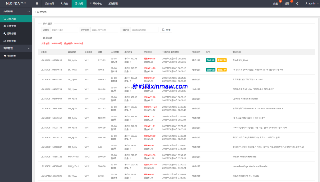This screenshot has width=320, height=182.
Task: Click the 充值 notification with badge
Action: [x=276, y=4]
